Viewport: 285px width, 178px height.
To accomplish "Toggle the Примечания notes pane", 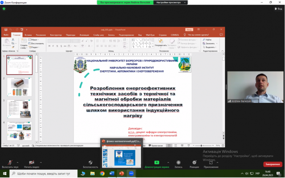I will 155,146.
